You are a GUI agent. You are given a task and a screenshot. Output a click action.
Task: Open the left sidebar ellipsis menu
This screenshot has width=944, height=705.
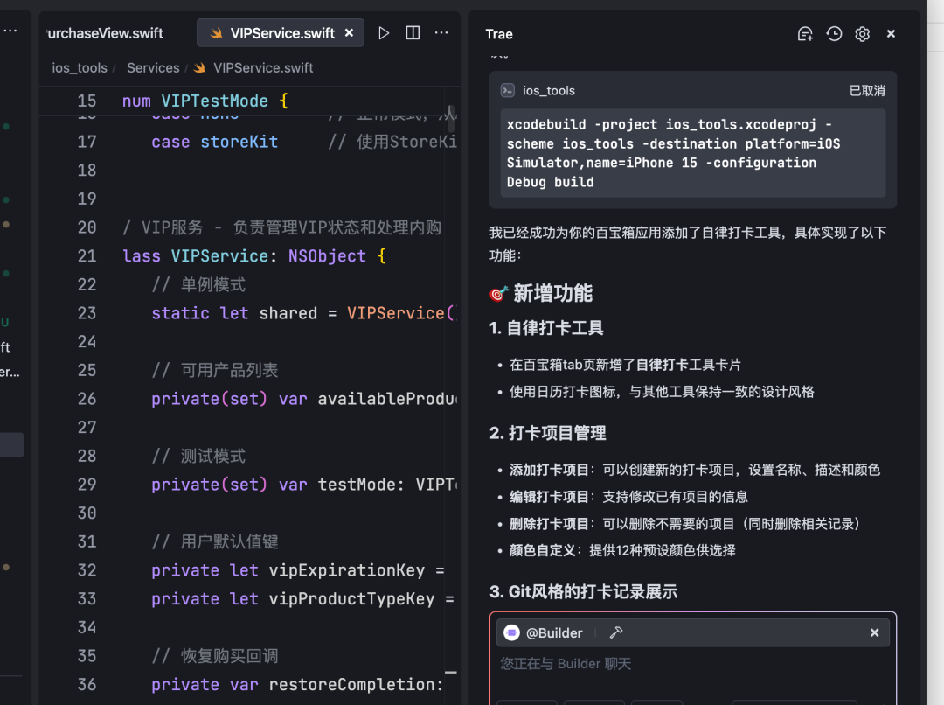[x=10, y=30]
